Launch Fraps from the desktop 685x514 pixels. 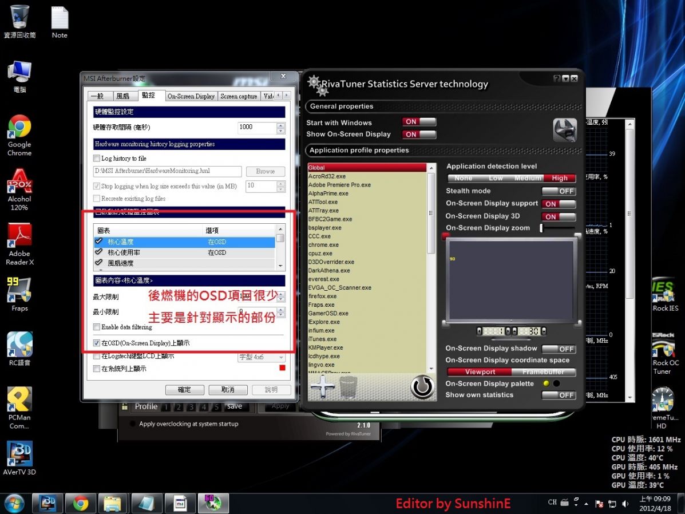(x=19, y=294)
